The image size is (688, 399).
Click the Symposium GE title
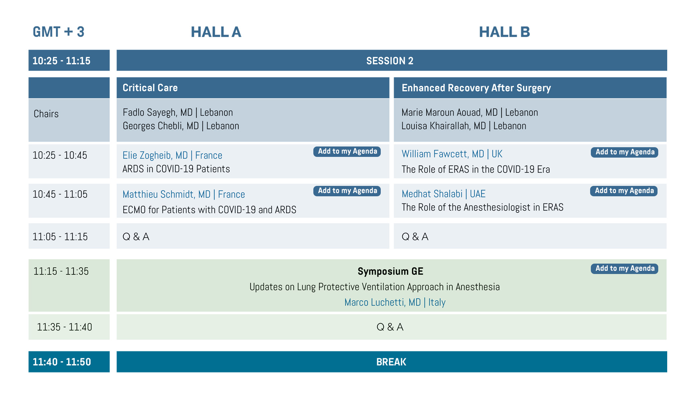point(390,271)
